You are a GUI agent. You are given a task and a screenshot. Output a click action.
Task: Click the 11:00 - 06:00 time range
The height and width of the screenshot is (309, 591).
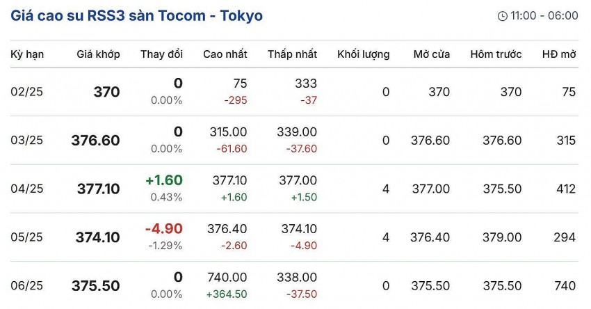544,16
